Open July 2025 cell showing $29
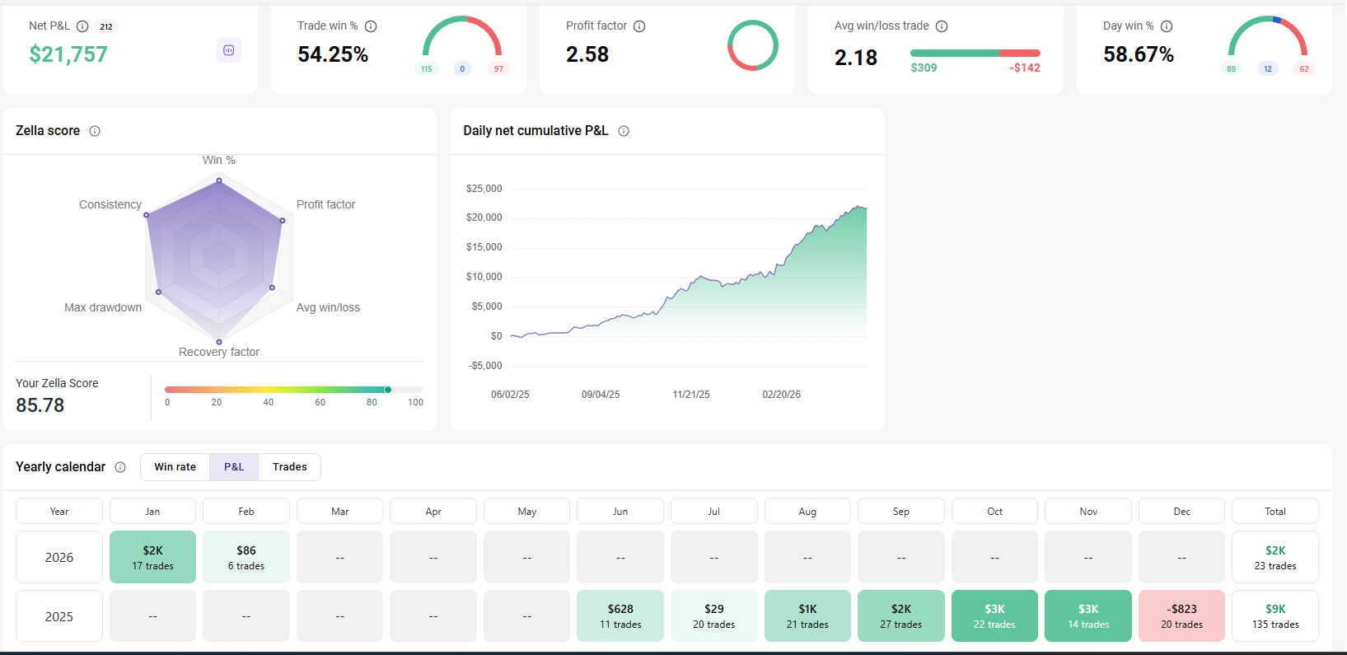This screenshot has width=1347, height=655. pos(714,616)
